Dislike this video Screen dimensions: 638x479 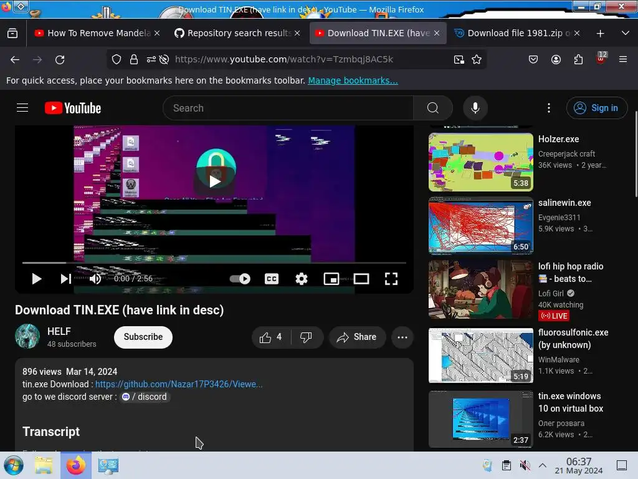(x=307, y=337)
